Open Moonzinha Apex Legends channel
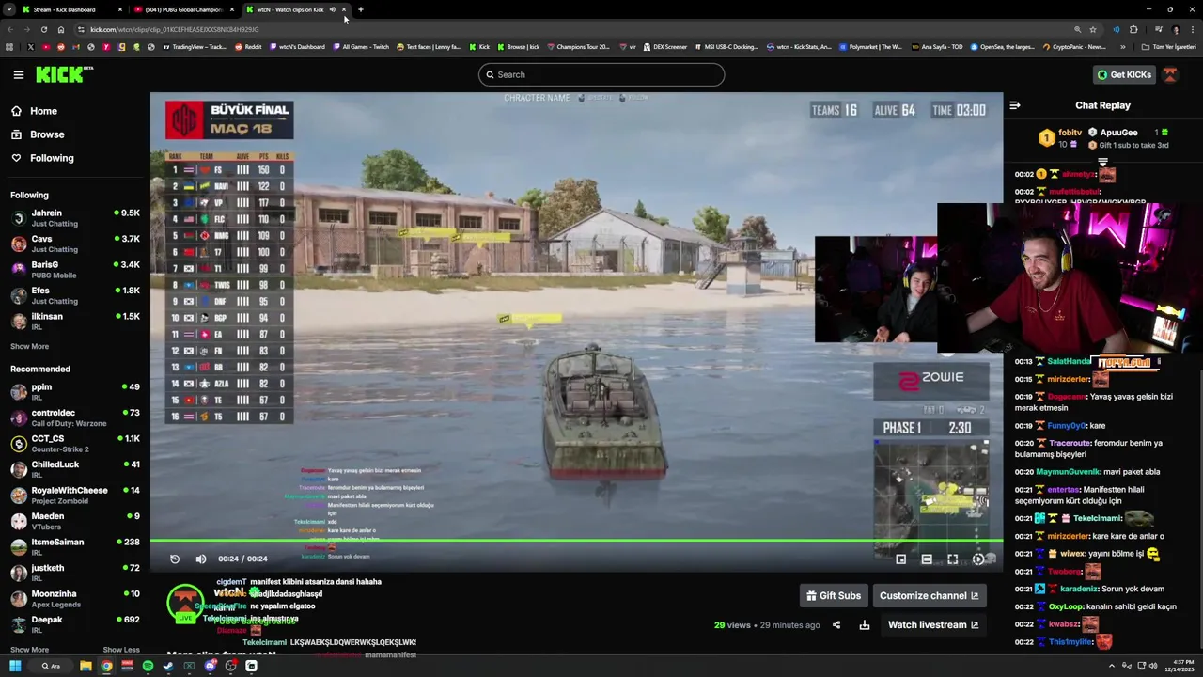Screen dimensions: 1203x677 click(x=75, y=598)
